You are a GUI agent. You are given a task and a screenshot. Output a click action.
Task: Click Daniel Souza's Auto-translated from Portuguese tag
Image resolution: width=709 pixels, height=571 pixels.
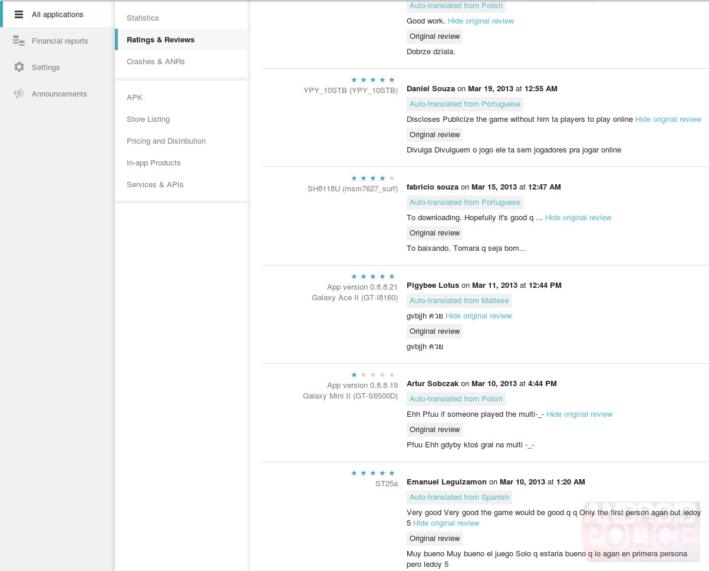point(465,104)
